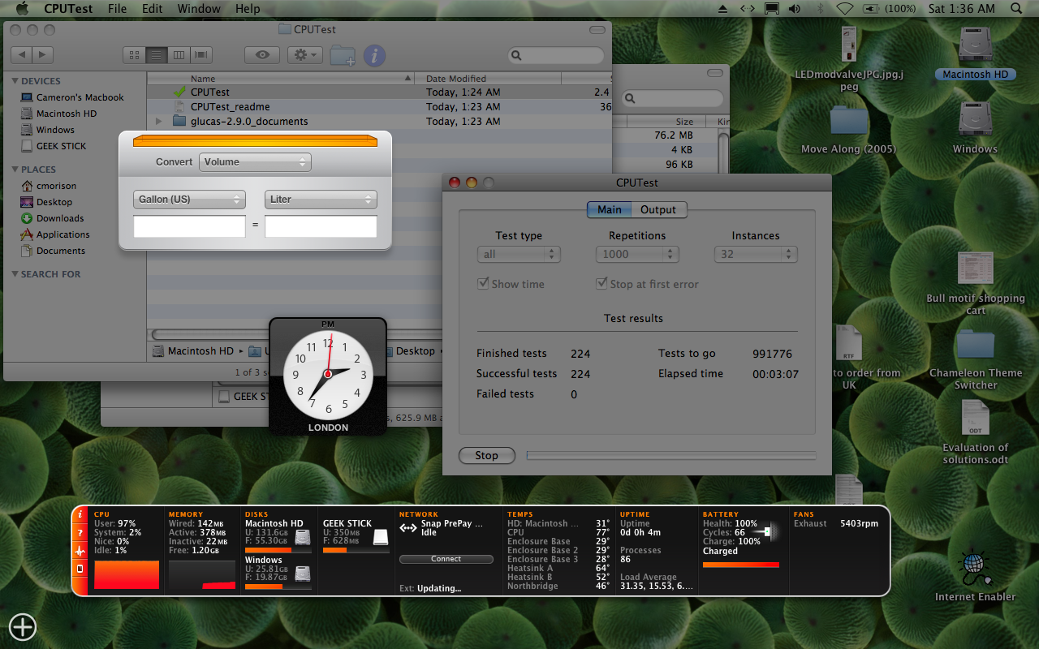Click the iStat activity pulse icon
This screenshot has height=649, width=1039.
pyautogui.click(x=80, y=551)
